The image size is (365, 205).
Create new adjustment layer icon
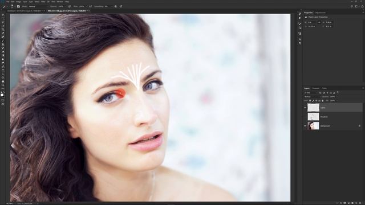click(x=348, y=203)
